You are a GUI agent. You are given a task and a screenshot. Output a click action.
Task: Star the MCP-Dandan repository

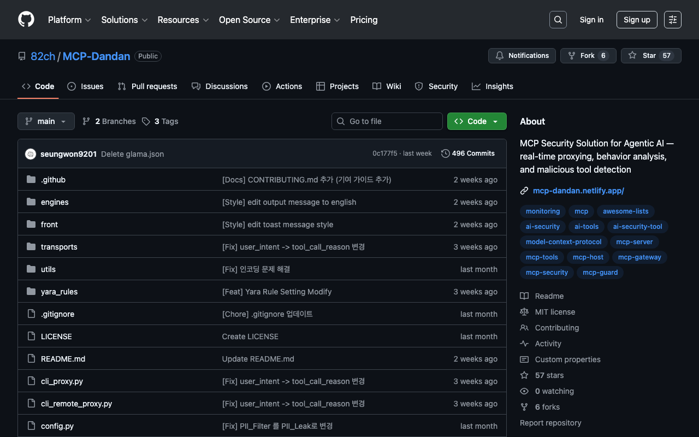pos(650,56)
